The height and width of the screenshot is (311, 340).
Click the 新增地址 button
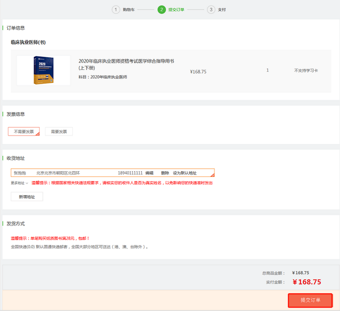point(27,197)
